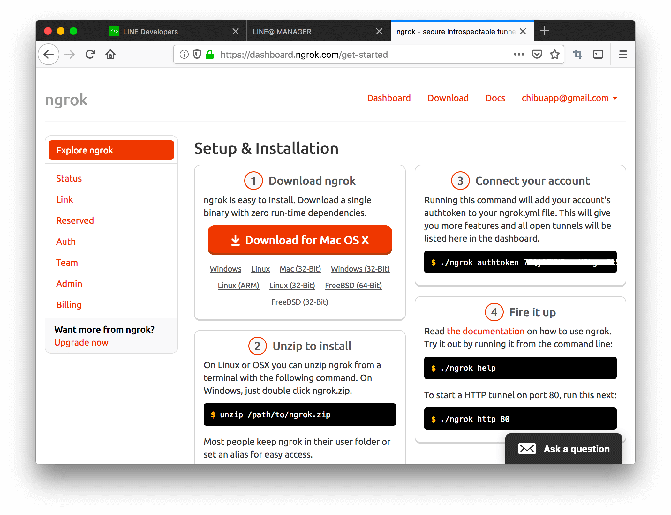Viewport: 671px width, 515px height.
Task: Open the Firefox hamburger menu
Action: (x=623, y=55)
